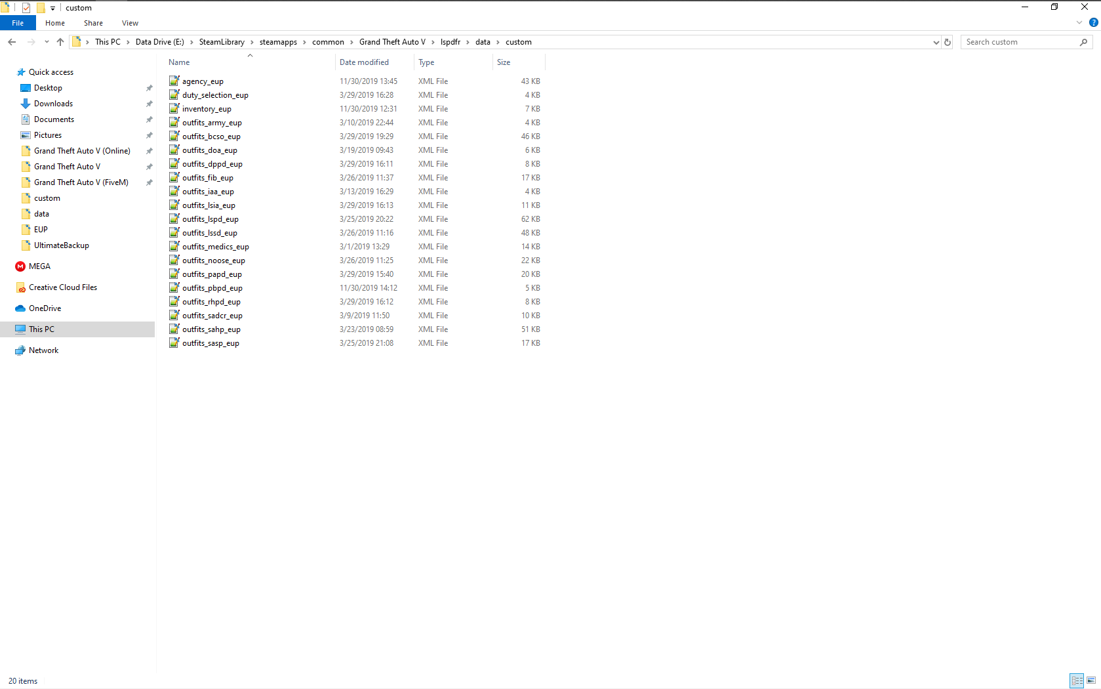This screenshot has width=1101, height=689.
Task: Open Grand Theft Auto V (FiveM) folder
Action: point(81,182)
